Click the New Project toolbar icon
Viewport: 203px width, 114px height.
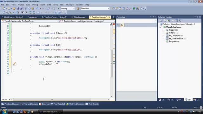click(4, 9)
